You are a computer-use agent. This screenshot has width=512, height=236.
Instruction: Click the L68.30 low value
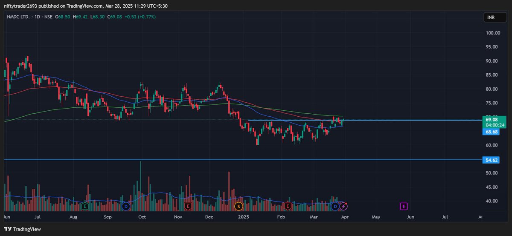98,17
